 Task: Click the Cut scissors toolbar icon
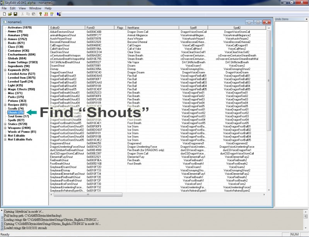tap(22, 14)
